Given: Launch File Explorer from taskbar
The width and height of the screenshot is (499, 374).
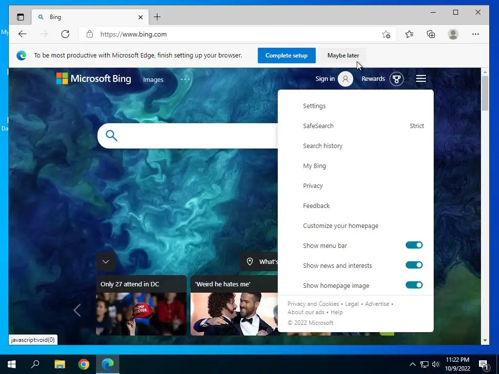Looking at the screenshot, I should [x=59, y=364].
